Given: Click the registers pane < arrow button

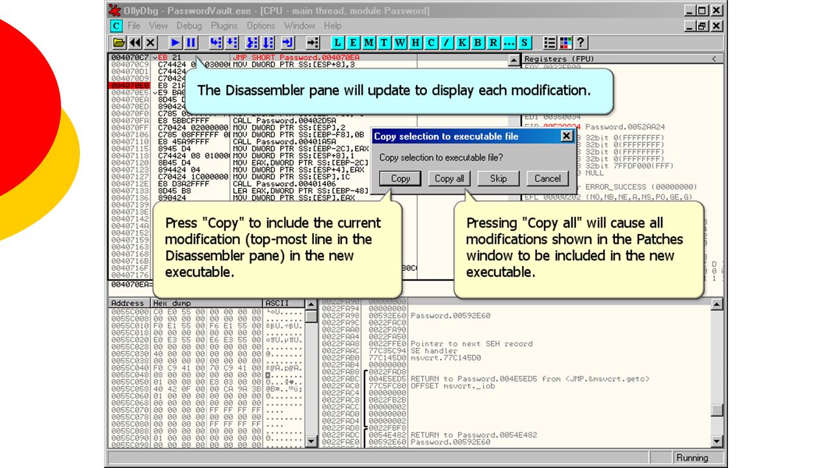Looking at the screenshot, I should click(x=716, y=59).
